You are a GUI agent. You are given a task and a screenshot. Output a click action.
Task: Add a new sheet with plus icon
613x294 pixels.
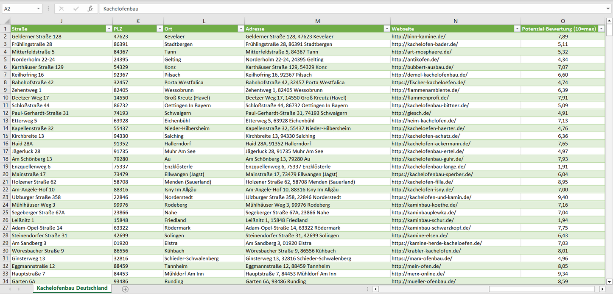tap(125, 289)
